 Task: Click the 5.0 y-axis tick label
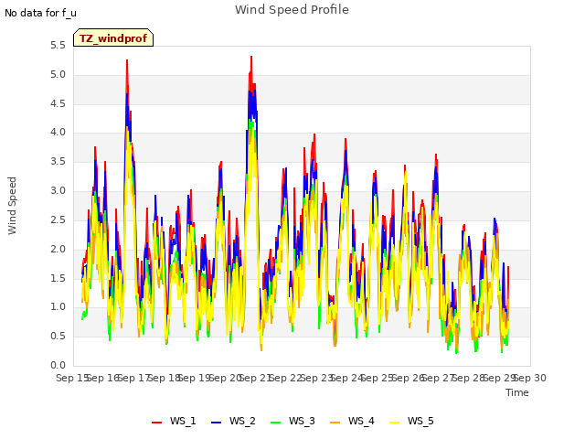click(x=58, y=75)
